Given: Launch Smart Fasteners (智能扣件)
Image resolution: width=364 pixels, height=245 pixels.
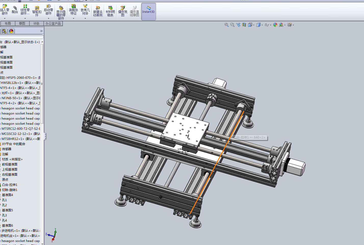Looking at the screenshot, I should tap(37, 11).
